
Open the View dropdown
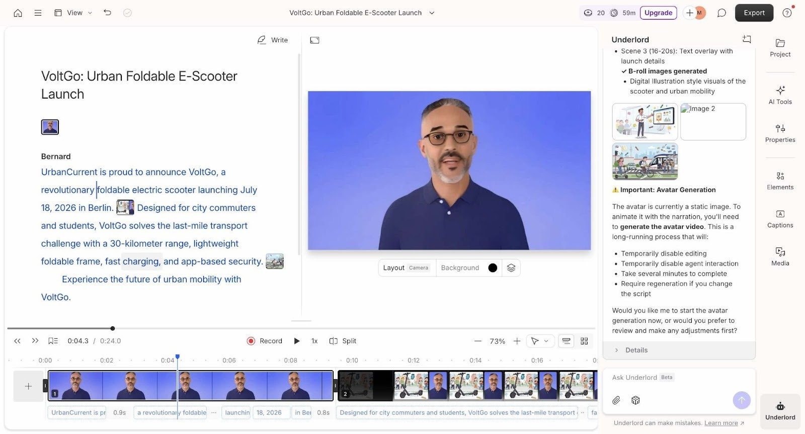pos(73,13)
